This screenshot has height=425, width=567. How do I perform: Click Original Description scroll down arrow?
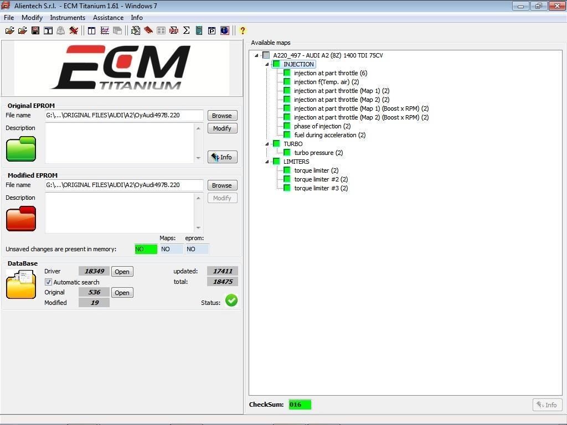(198, 158)
